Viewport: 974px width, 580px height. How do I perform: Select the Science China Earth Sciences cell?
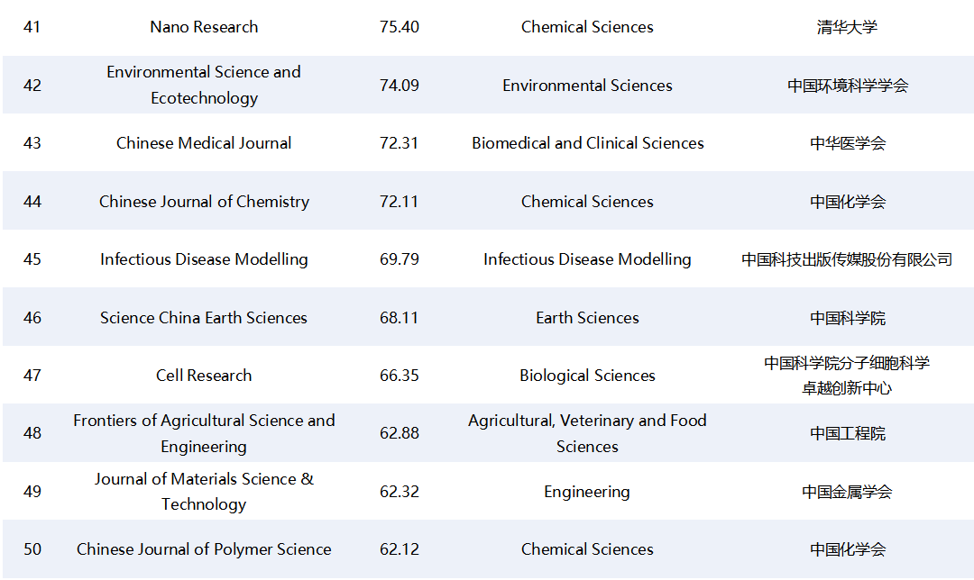click(204, 318)
